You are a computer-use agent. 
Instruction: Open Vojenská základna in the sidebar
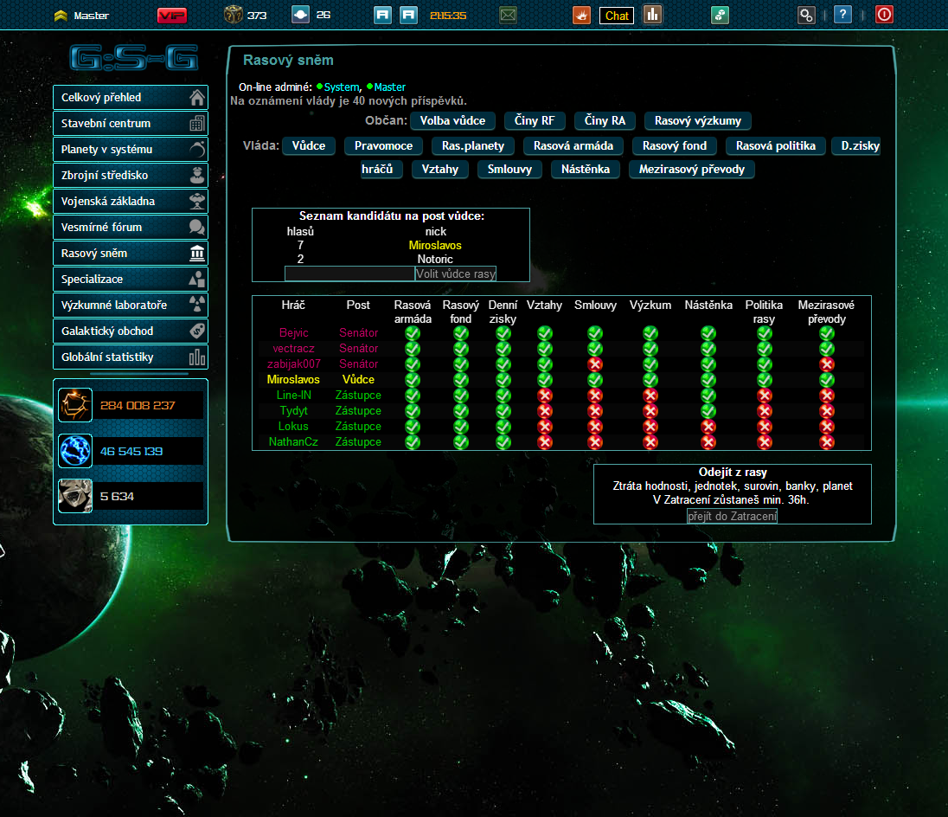click(x=131, y=202)
